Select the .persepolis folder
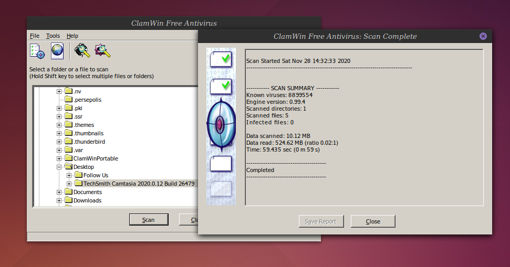Viewport: 510px width, 267px height. [x=88, y=100]
